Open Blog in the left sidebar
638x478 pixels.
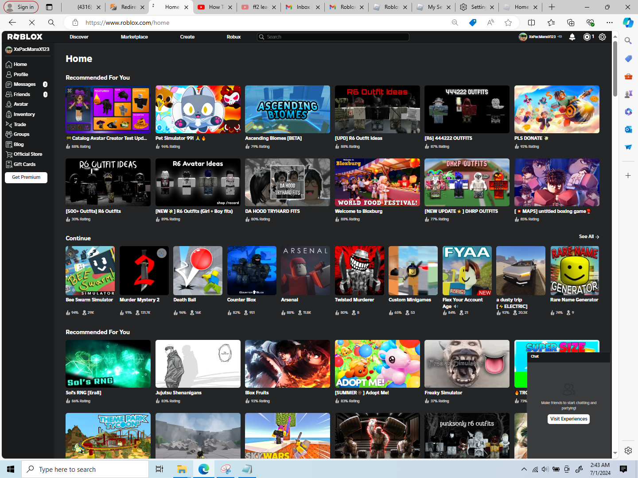click(15, 144)
